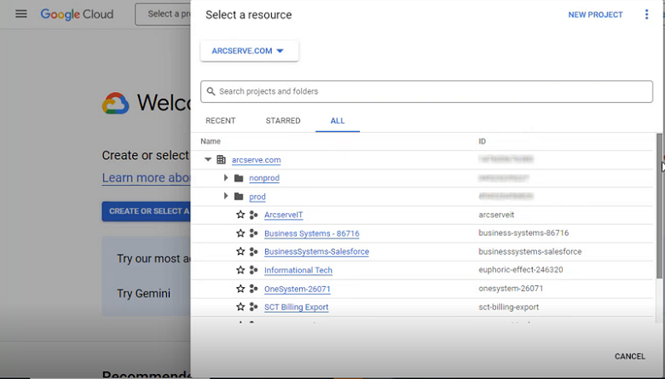
Task: Star the SCT Billing Export project
Action: tap(240, 307)
